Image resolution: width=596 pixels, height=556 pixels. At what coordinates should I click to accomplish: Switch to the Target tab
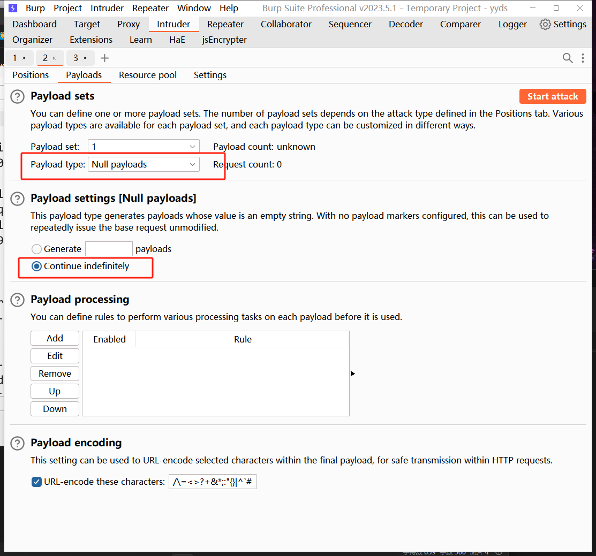[87, 24]
